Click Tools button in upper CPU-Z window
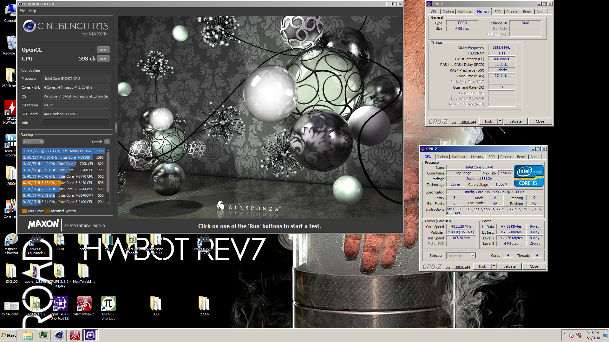Viewport: 609px width, 342px height. (x=488, y=122)
